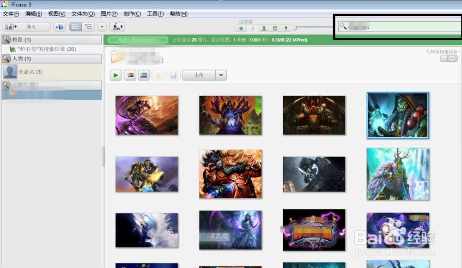Click the Upload (上传) button
This screenshot has height=268, width=462.
(199, 75)
